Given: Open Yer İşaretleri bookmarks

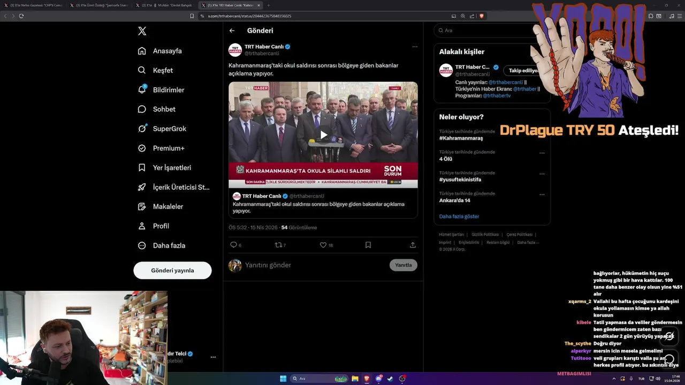Looking at the screenshot, I should [164, 167].
